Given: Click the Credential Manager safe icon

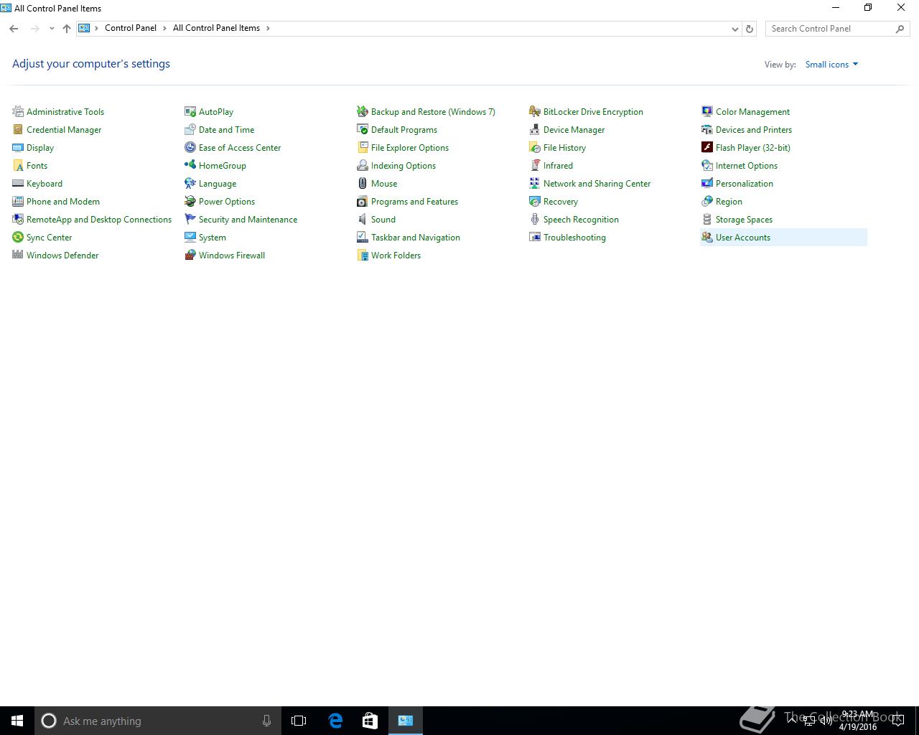Looking at the screenshot, I should tap(18, 129).
